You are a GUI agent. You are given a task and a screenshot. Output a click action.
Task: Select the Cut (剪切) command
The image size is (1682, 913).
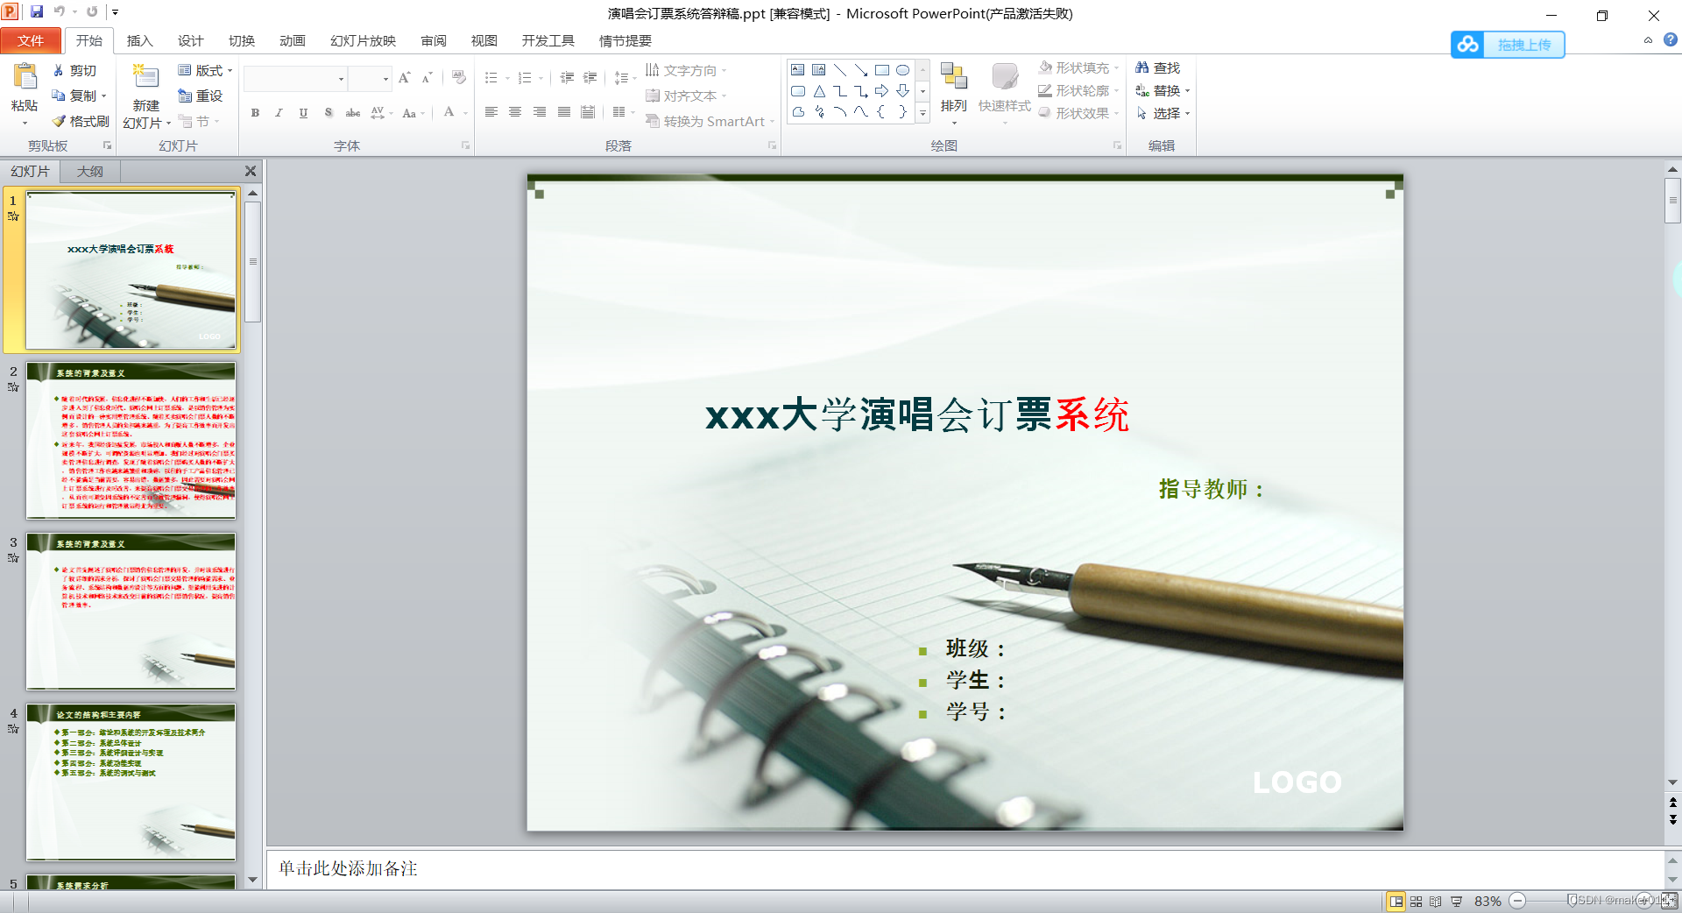[74, 70]
